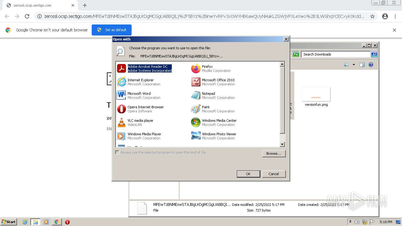This screenshot has height=226, width=402.
Task: Choose the Notepad icon
Action: 196,95
